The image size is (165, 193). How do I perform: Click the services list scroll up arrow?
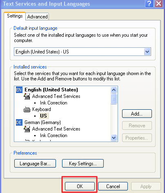coord(114,90)
